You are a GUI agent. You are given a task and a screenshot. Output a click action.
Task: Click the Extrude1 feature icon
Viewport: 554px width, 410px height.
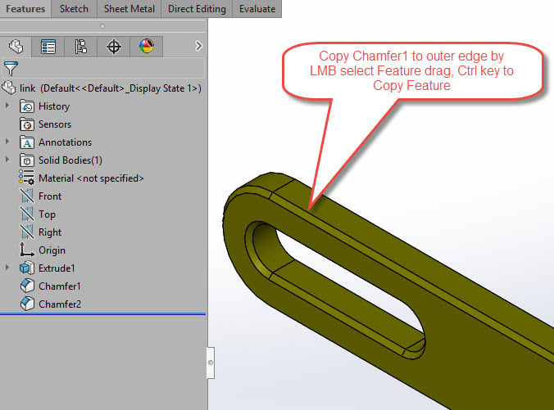coord(27,268)
